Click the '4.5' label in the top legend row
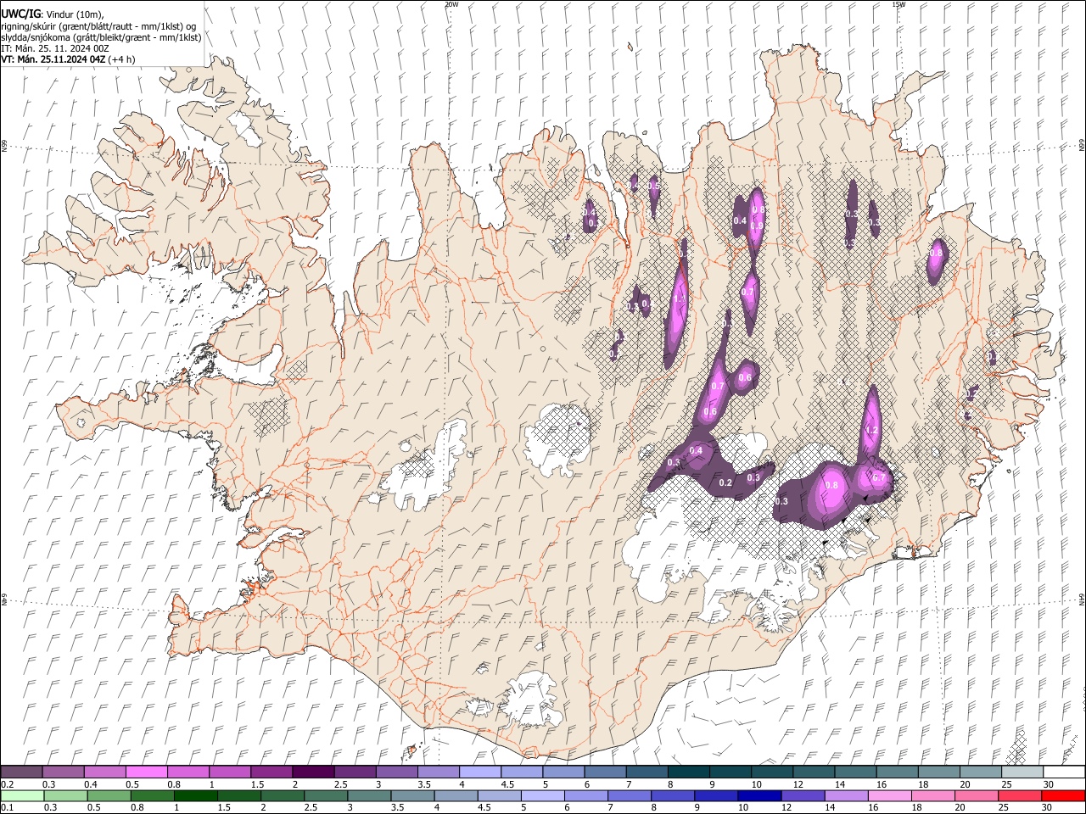The height and width of the screenshot is (814, 1086). 507,784
